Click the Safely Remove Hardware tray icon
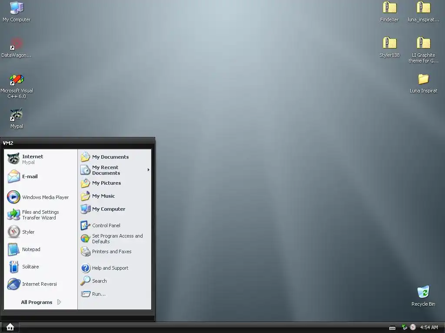 point(405,327)
